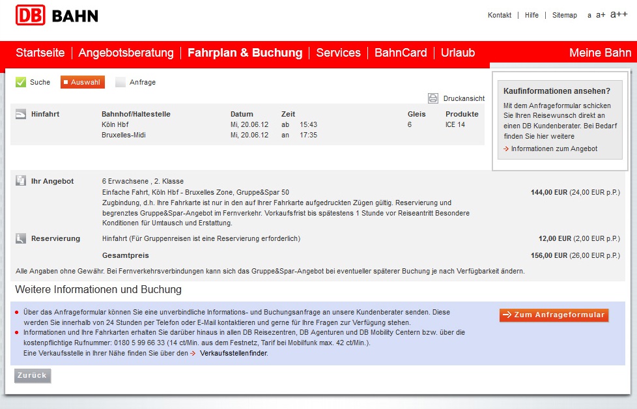The width and height of the screenshot is (637, 409).
Task: Set medium font size 'a+'
Action: tap(601, 15)
